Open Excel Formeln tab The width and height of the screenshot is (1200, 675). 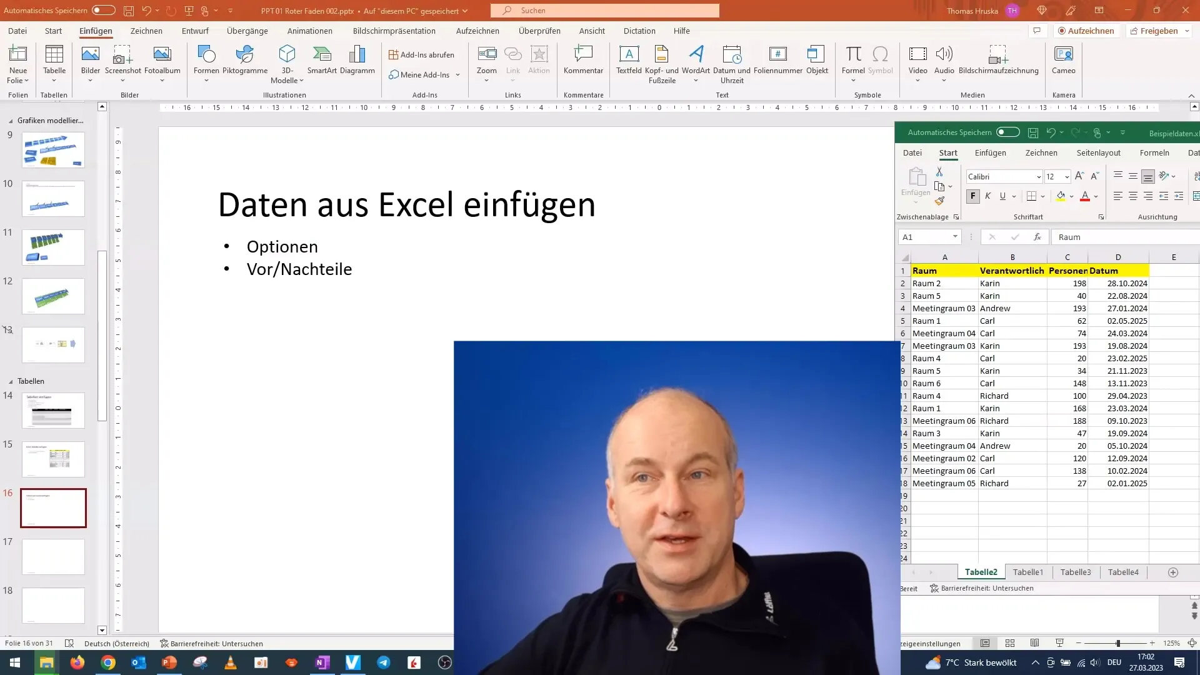click(1154, 152)
